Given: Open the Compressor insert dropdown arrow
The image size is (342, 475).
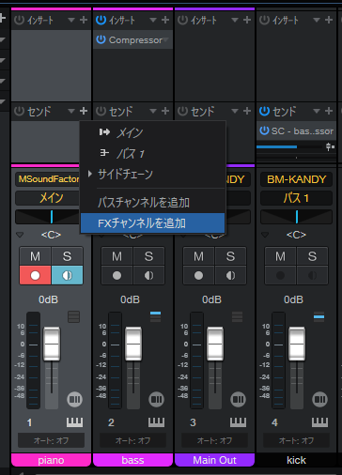Looking at the screenshot, I should point(166,39).
